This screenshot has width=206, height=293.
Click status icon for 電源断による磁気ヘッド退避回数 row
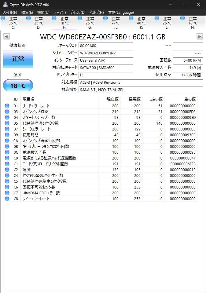(x=7, y=158)
